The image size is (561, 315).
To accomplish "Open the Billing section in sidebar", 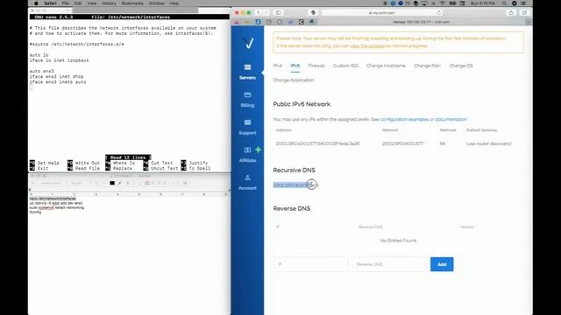I will coord(247,100).
